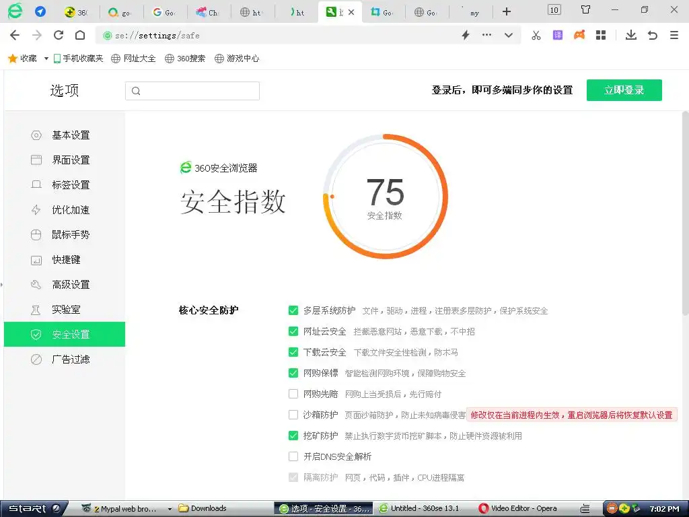The image size is (689, 517).
Task: Open the orange game controller extension
Action: [579, 35]
